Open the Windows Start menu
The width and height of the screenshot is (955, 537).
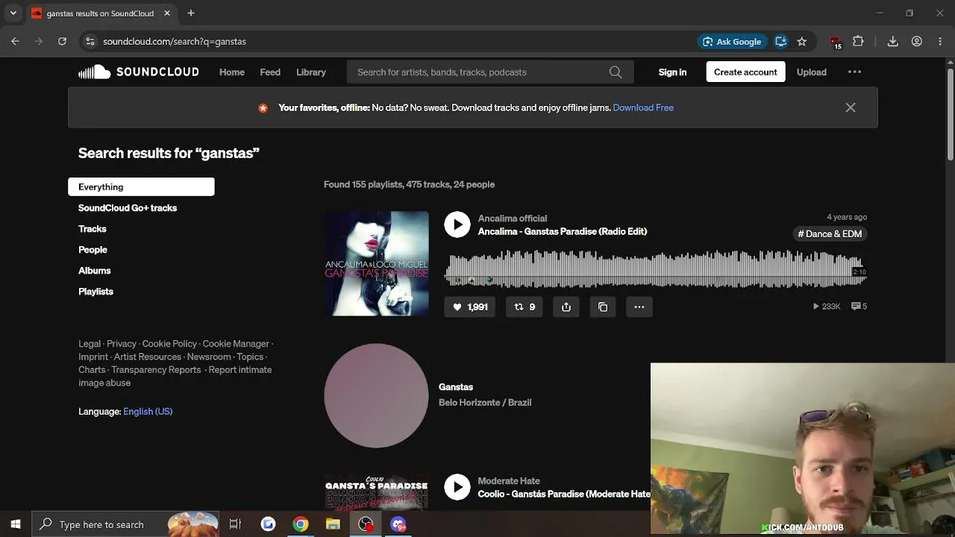pos(16,524)
